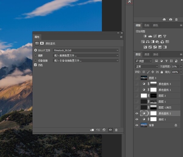Click the 不透明度 21% value field
Viewport: 183px width, 157px height.
tap(175, 66)
